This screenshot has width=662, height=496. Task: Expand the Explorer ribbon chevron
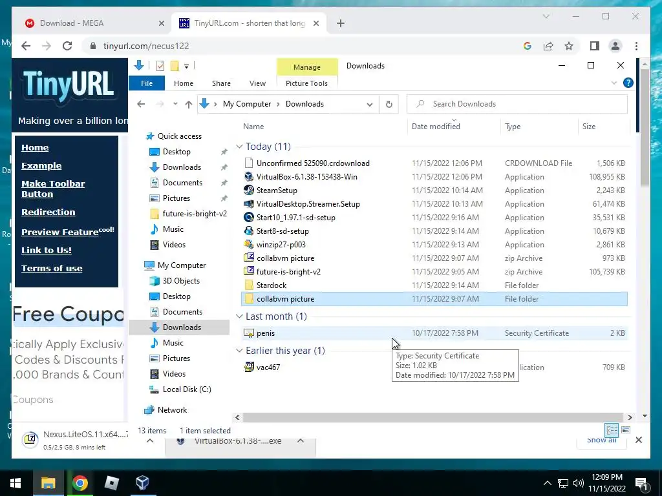(x=614, y=83)
